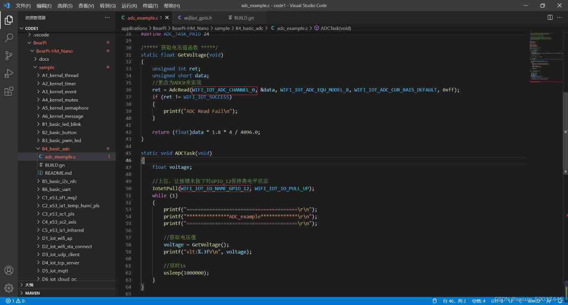Open the Edit menu (编辑)

(44, 6)
